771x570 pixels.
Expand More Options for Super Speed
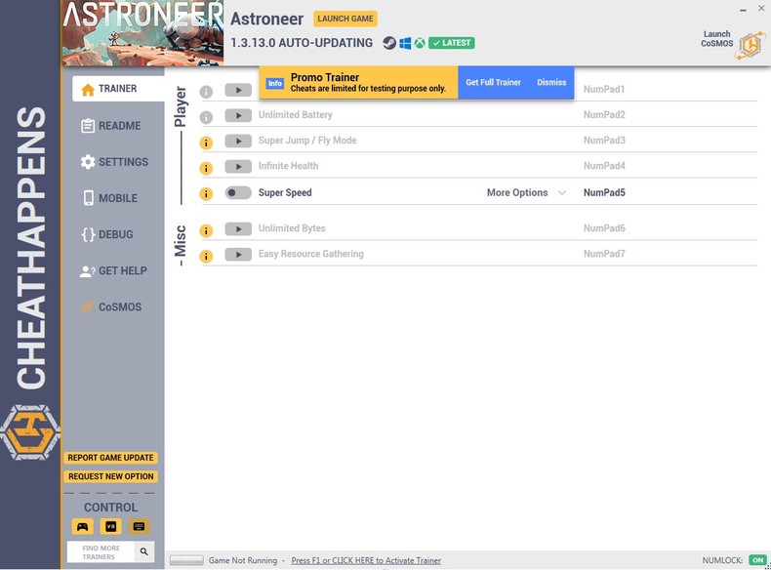[526, 193]
